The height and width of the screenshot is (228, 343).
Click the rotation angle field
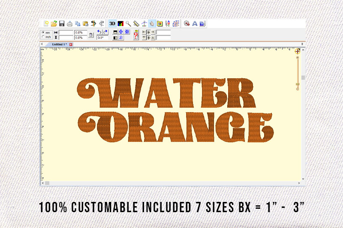click(102, 38)
